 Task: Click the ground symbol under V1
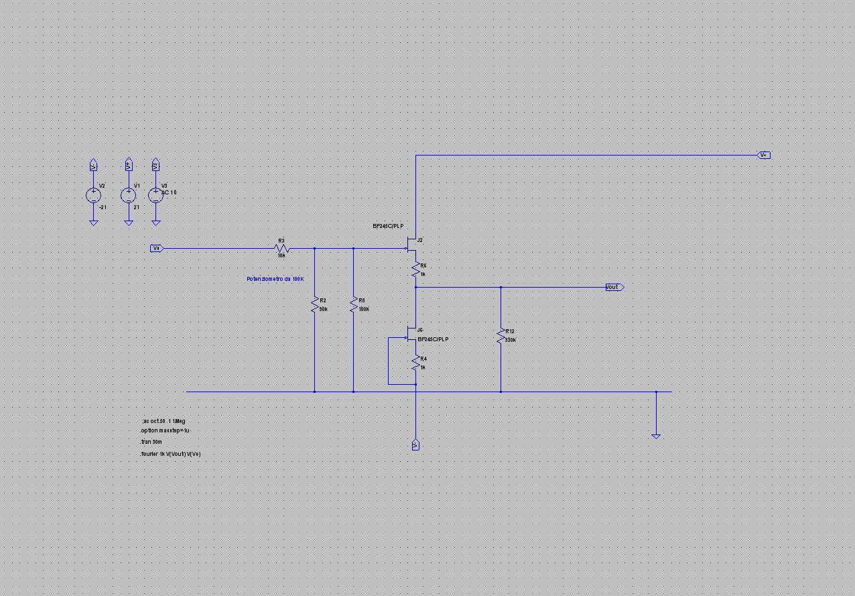[x=129, y=223]
